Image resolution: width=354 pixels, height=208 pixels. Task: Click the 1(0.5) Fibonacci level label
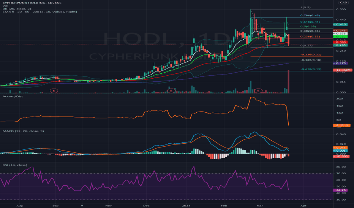pyautogui.click(x=305, y=8)
